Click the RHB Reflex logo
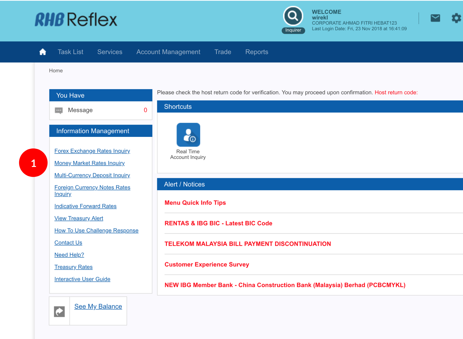Image resolution: width=463 pixels, height=339 pixels. pyautogui.click(x=76, y=20)
